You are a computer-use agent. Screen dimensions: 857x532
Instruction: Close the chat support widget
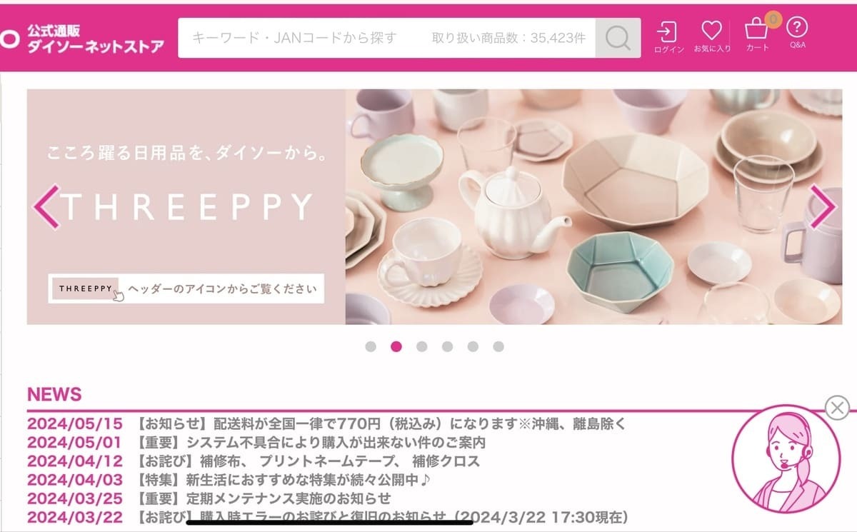coord(837,408)
